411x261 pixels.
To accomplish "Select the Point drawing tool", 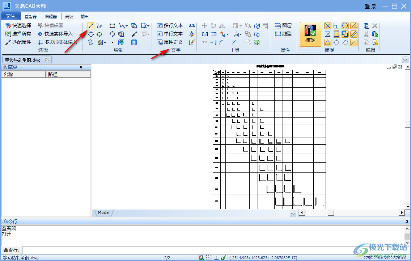I will tap(112, 42).
